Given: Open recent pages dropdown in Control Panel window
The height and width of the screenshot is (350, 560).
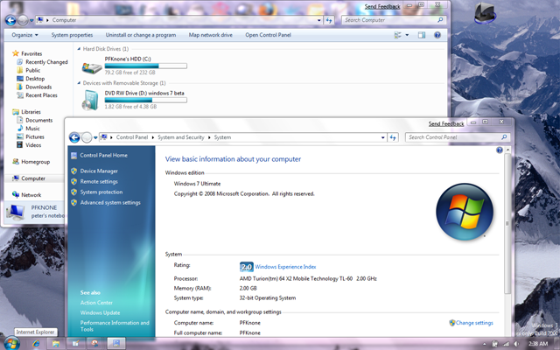Looking at the screenshot, I should pos(95,138).
